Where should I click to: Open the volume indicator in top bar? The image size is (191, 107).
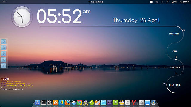(x=157, y=2)
